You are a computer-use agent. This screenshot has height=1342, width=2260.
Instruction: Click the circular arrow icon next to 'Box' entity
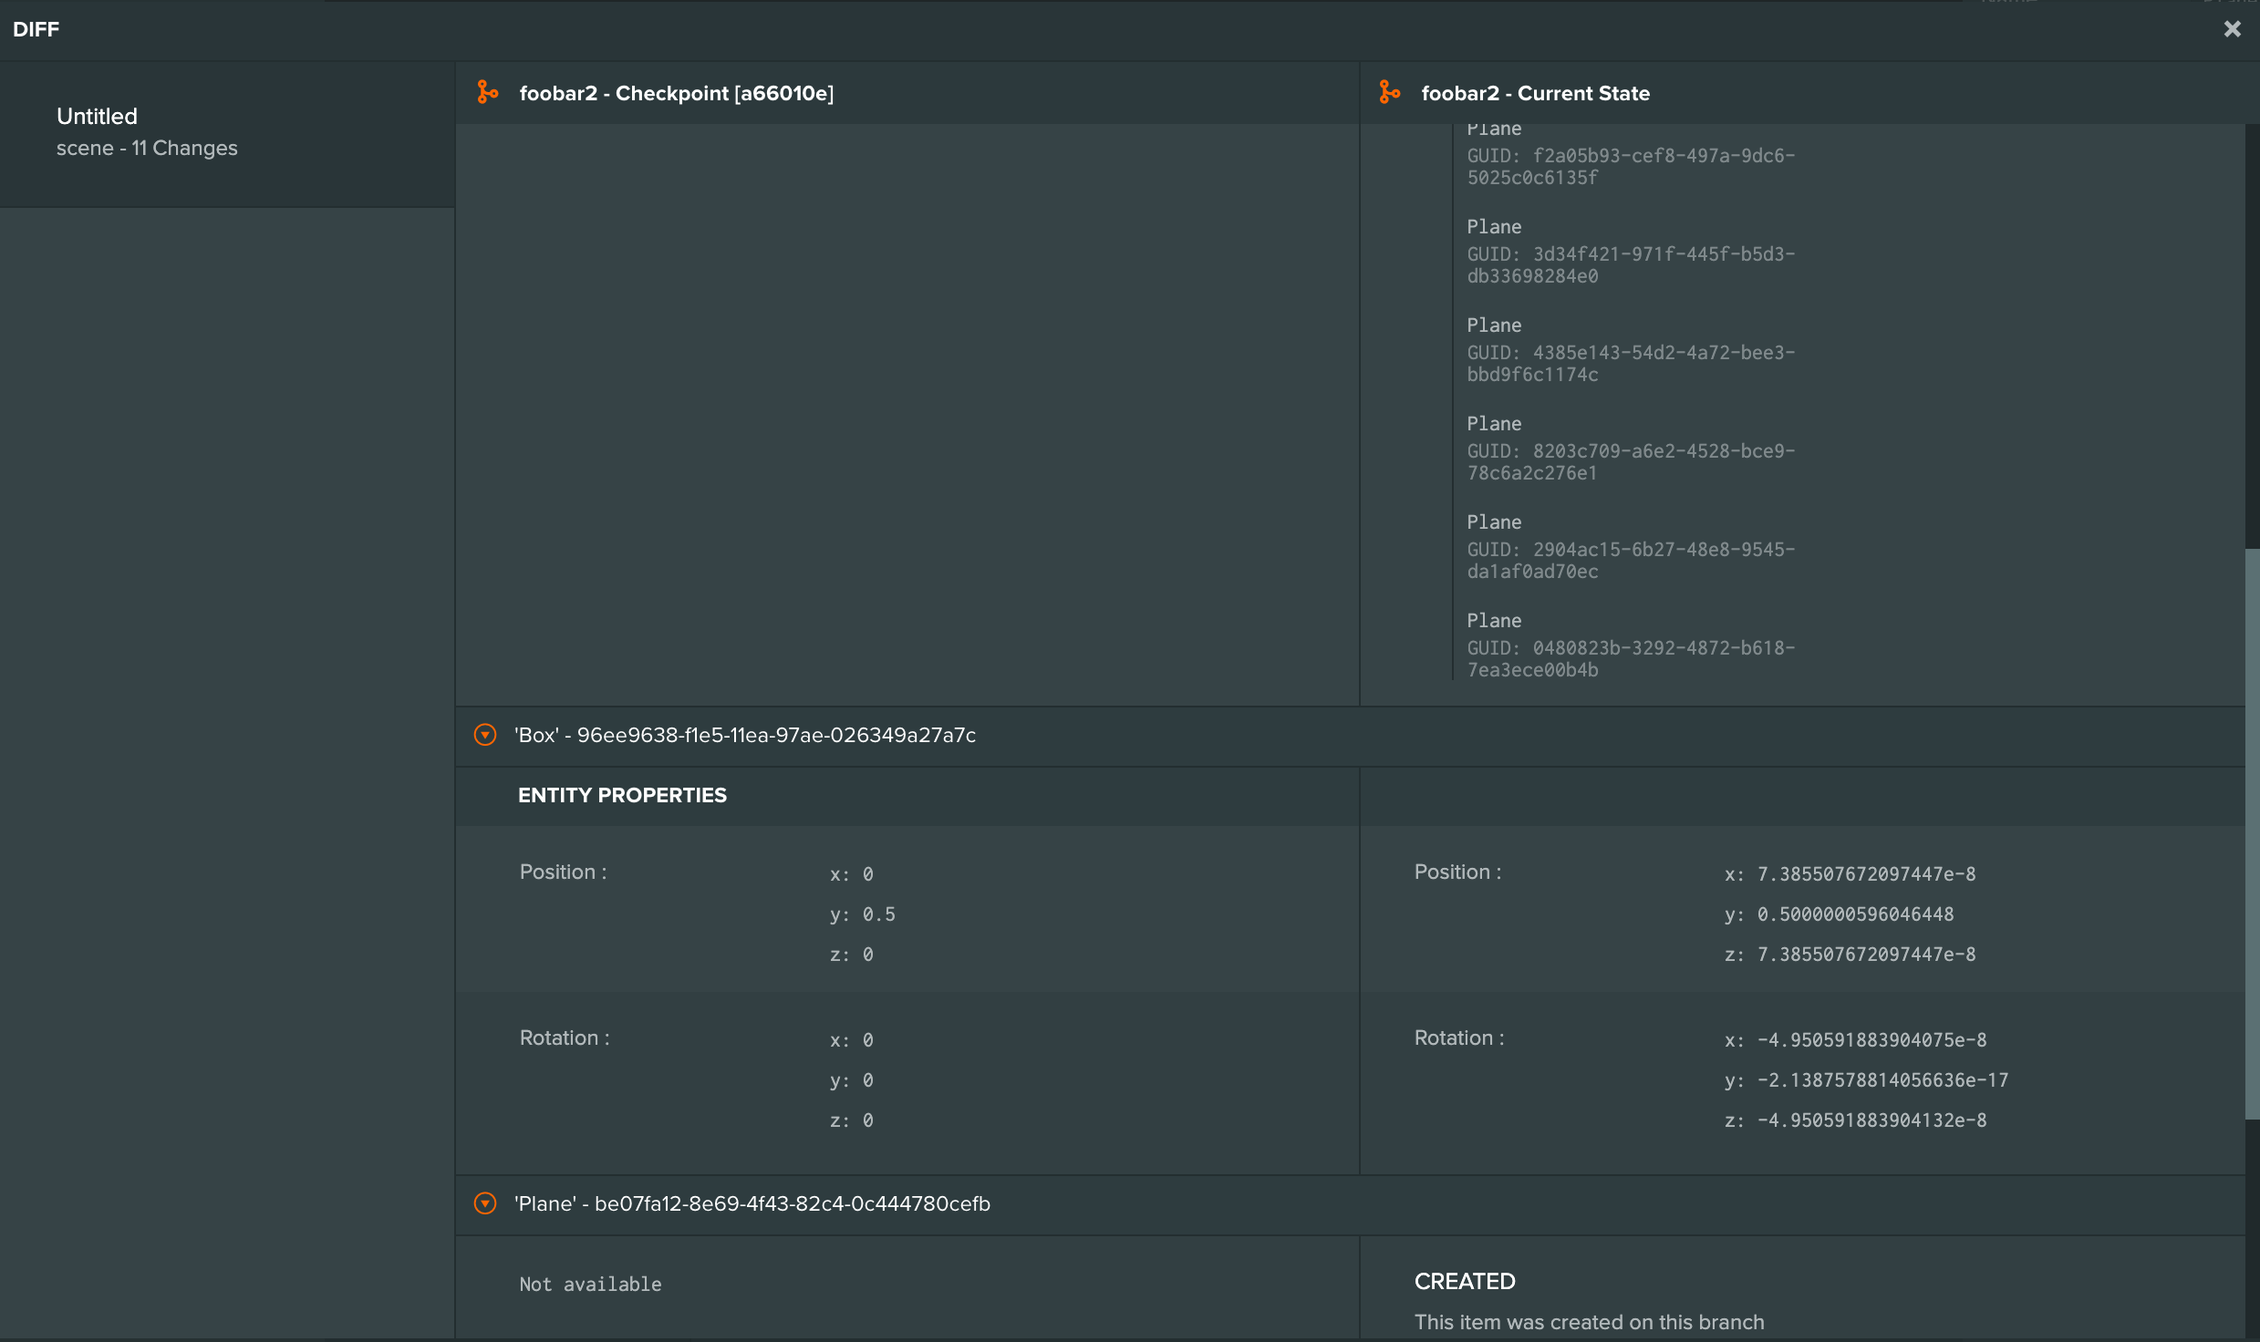tap(484, 735)
